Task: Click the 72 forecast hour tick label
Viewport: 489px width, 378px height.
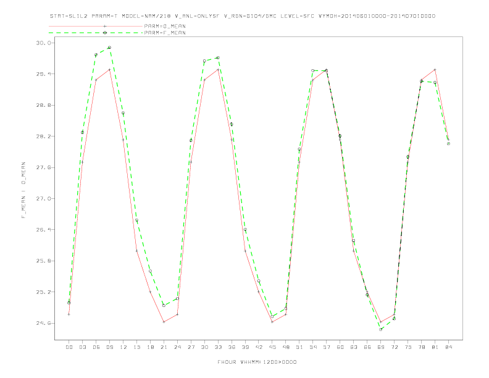Action: point(394,347)
